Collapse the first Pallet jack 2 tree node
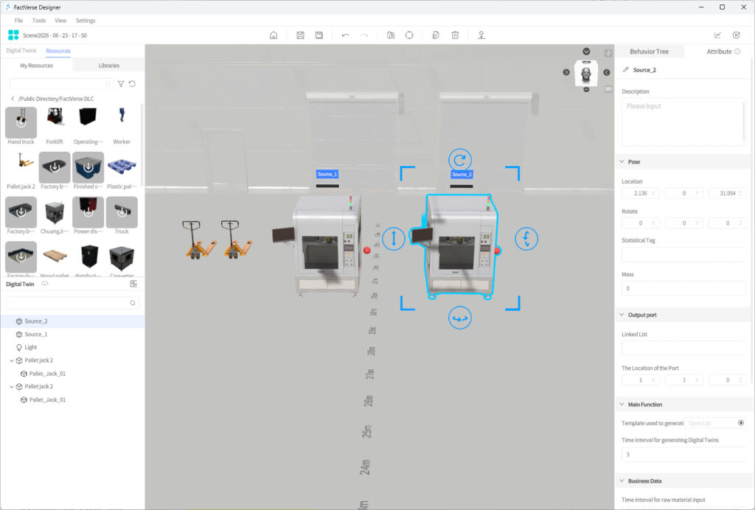Viewport: 755px width, 510px height. pos(12,360)
